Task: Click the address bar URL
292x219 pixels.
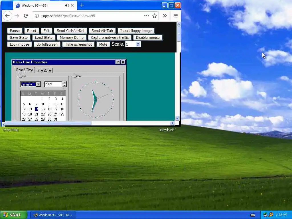Action: click(68, 16)
